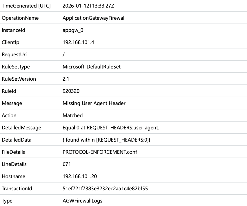The width and height of the screenshot is (247, 206).
Task: Click the RuleId value 920320
Action: click(x=71, y=91)
